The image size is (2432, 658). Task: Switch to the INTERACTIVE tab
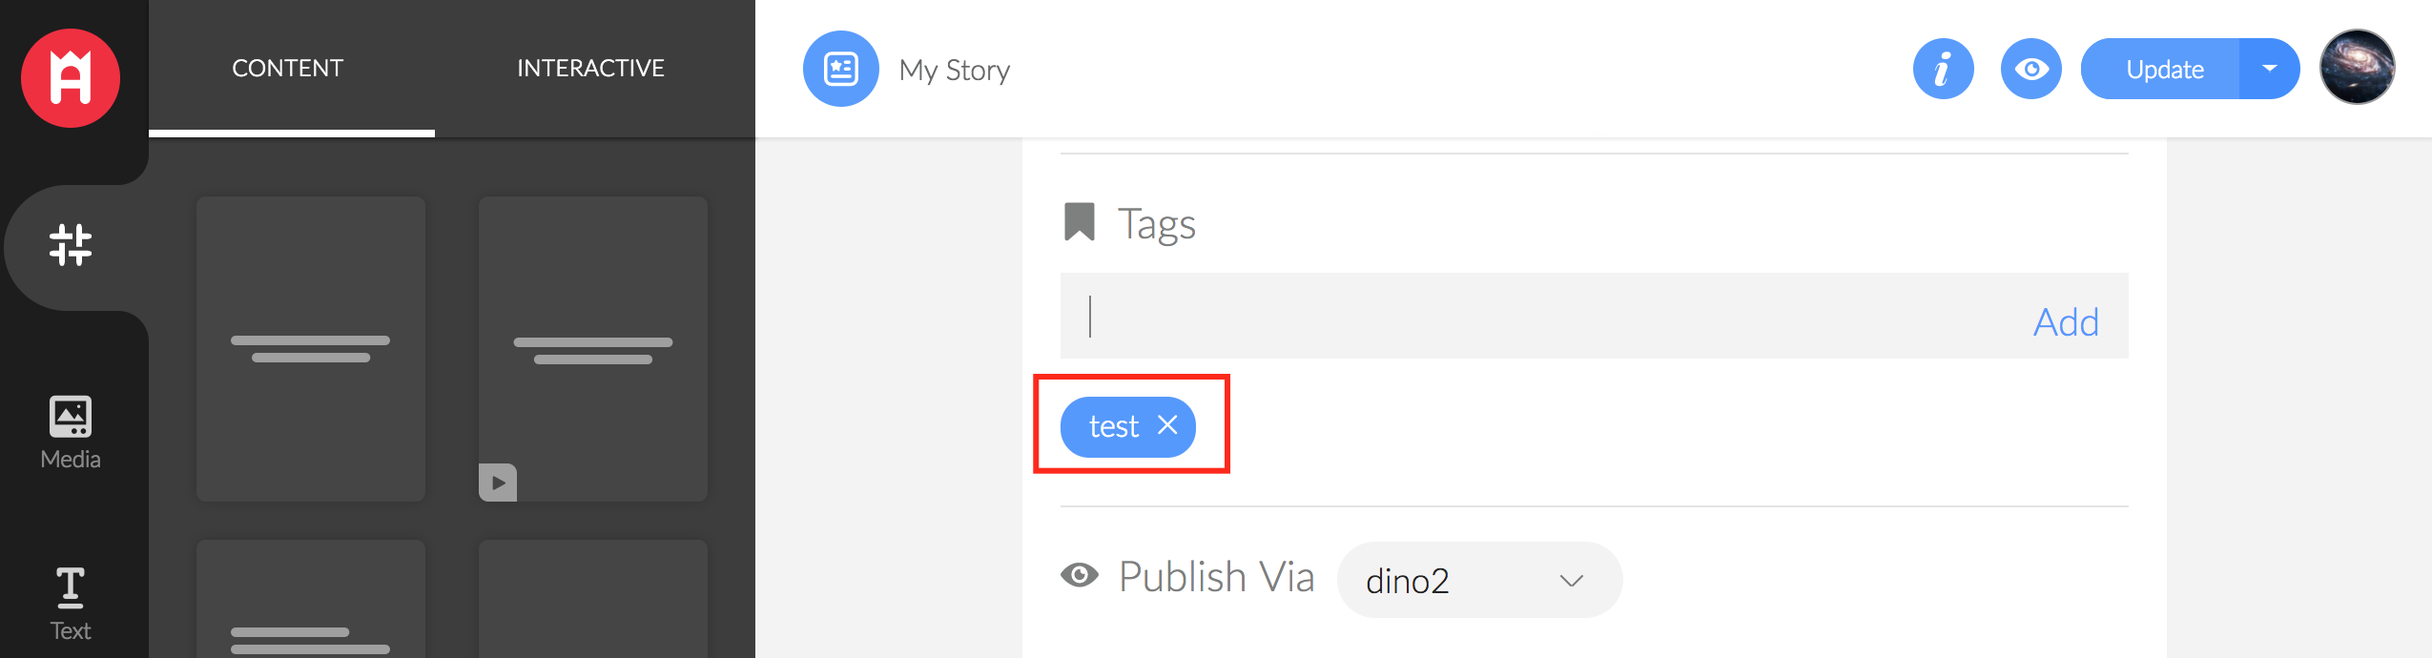click(x=590, y=69)
